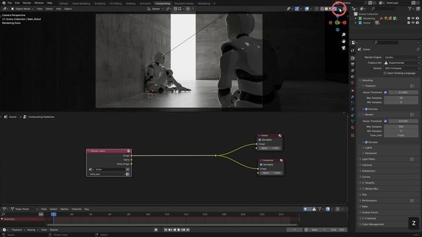Open the Render Engine Cycles dropdown
This screenshot has height=237, width=422.
[402, 57]
